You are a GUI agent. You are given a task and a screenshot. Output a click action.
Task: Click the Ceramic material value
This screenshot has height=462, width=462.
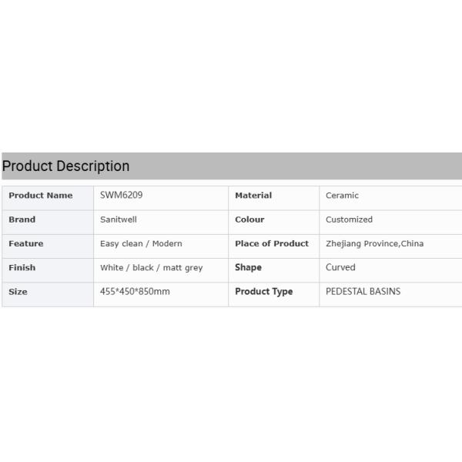click(x=342, y=196)
